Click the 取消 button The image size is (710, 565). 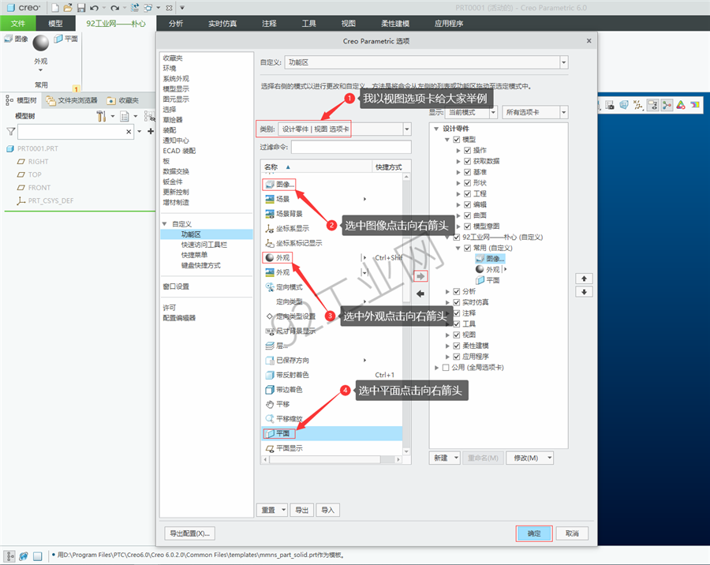(572, 533)
